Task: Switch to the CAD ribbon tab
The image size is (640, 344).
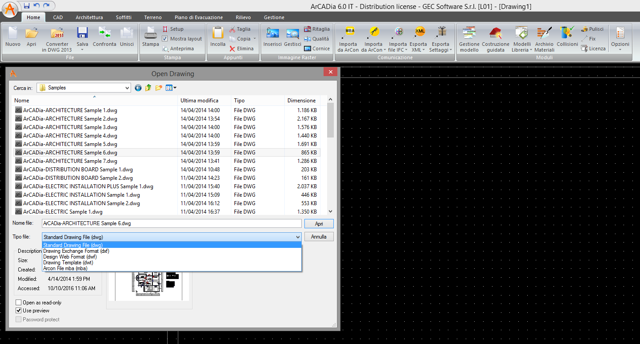Action: point(58,17)
